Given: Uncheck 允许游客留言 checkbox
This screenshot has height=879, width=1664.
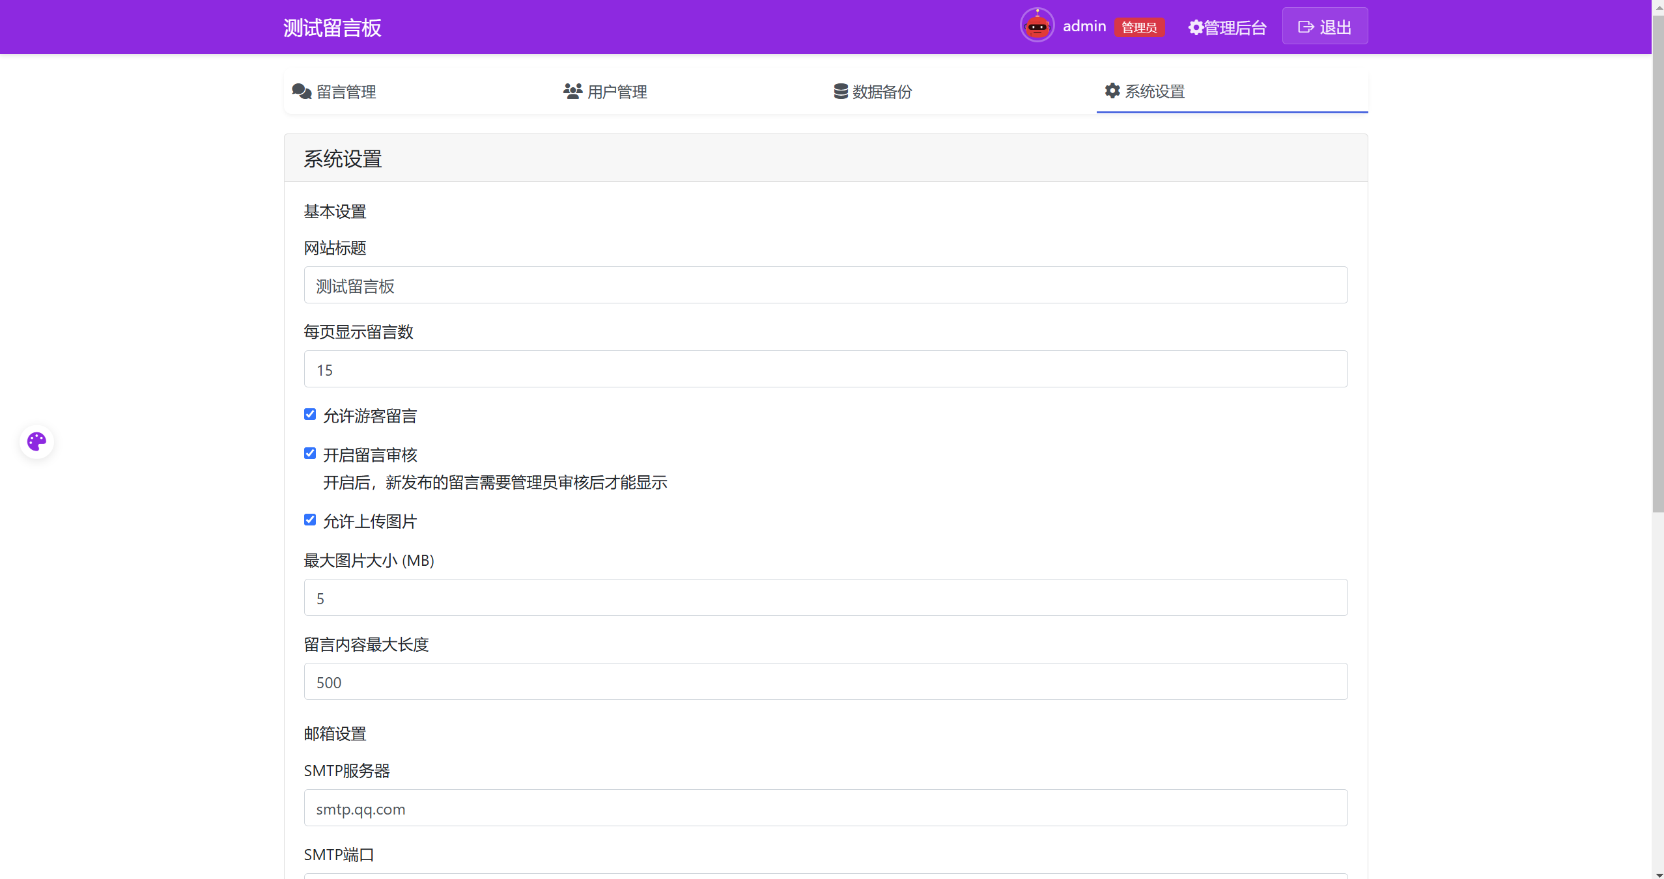Looking at the screenshot, I should (310, 415).
